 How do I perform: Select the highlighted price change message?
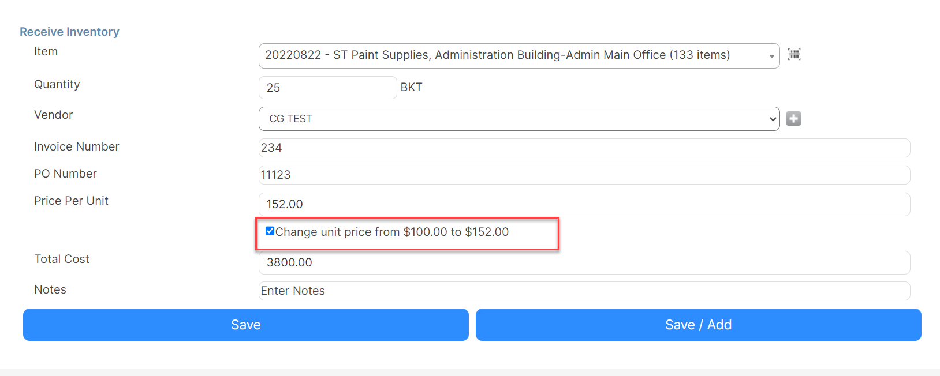pyautogui.click(x=393, y=232)
